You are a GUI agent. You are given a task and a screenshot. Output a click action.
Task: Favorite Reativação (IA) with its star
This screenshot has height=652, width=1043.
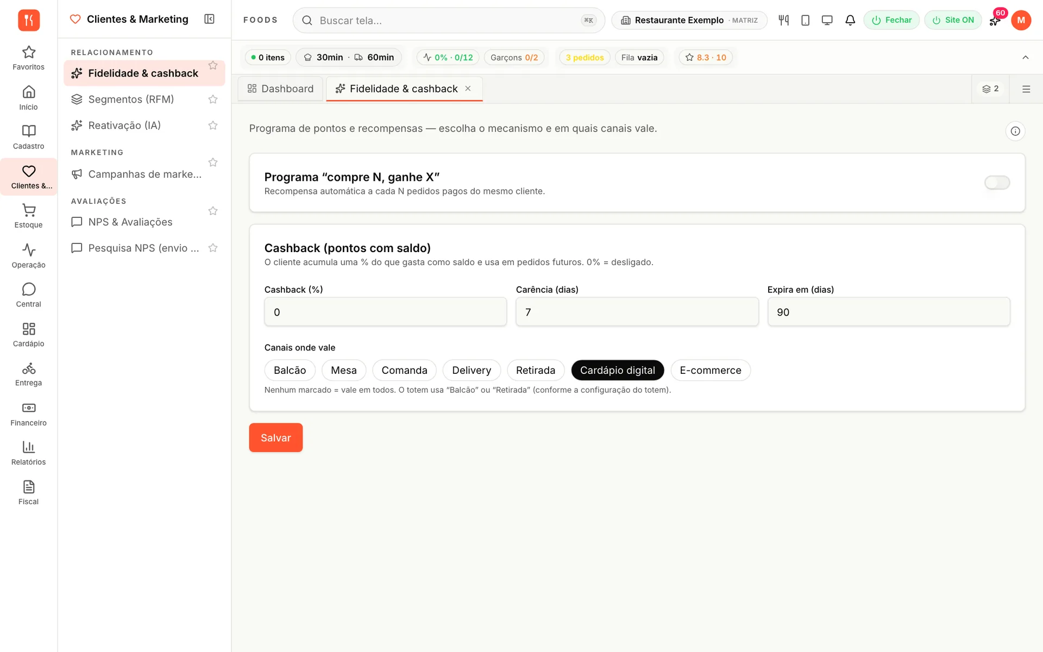pos(213,126)
